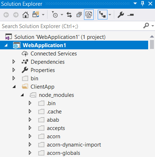Click the Dependencies icon

click(25, 62)
